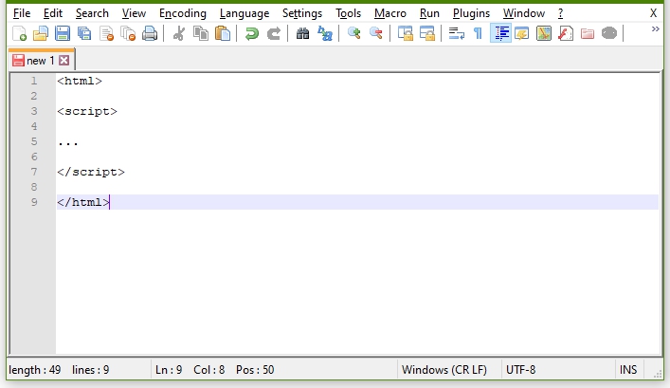Zoom in using the magnifier plus icon
Screen dimensions: 670x388
(353, 33)
